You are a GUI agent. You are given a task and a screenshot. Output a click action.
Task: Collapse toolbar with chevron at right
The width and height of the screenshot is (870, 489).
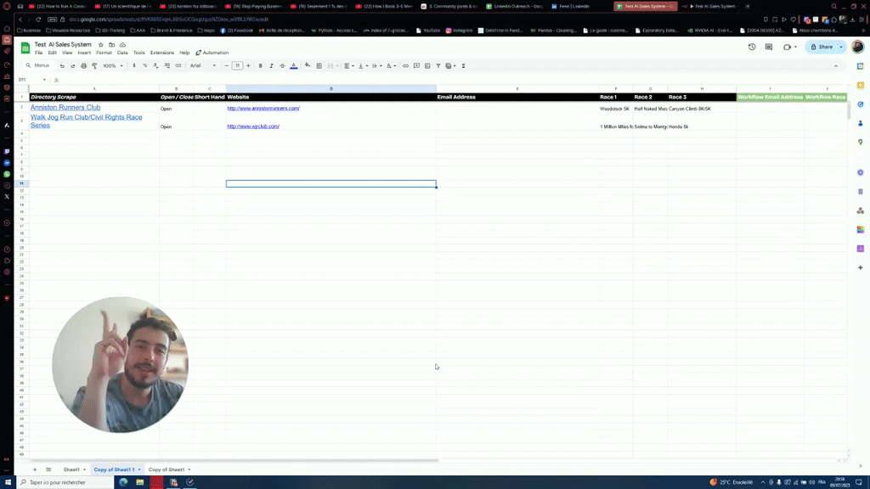[836, 66]
